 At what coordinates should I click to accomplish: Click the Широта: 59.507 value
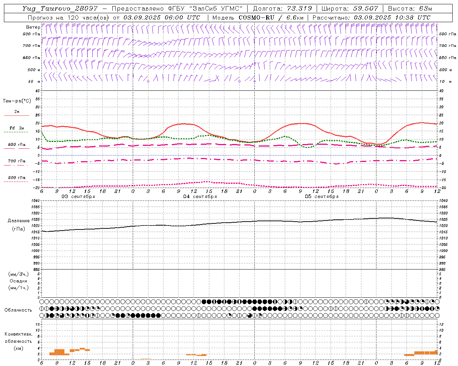coord(350,9)
